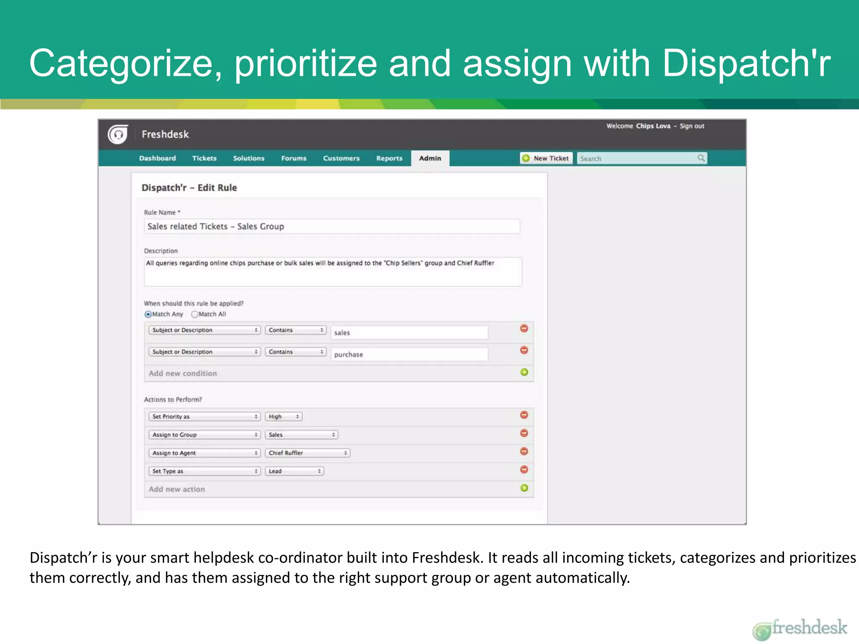Open the Assign to Group dropdown
The image size is (859, 644).
point(204,435)
